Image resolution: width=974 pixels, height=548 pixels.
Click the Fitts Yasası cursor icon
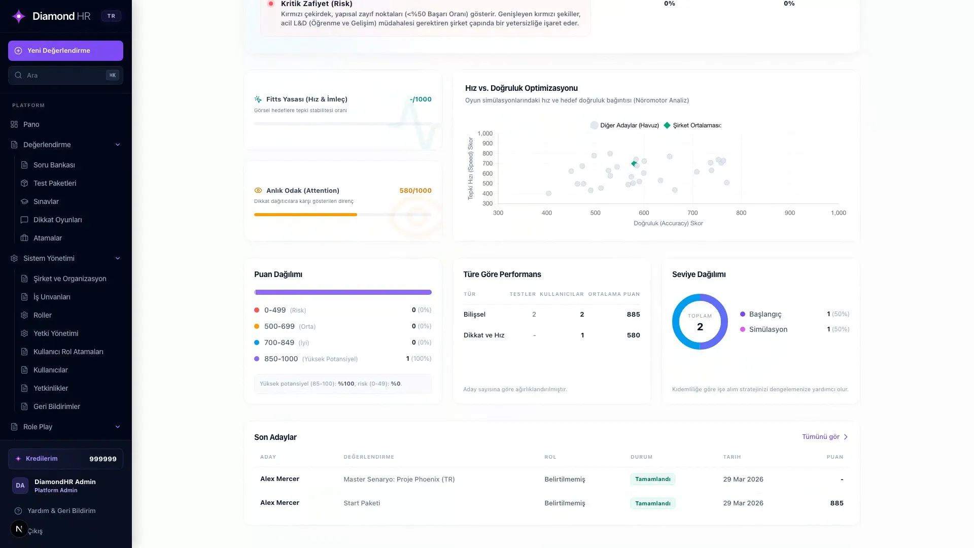(258, 99)
